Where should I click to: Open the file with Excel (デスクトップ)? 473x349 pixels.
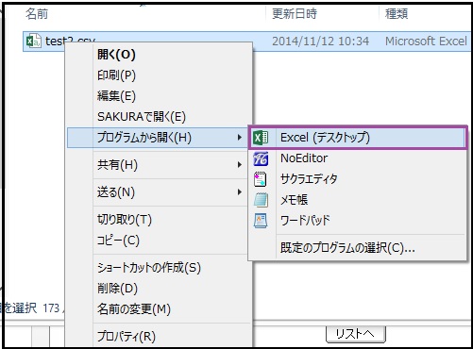click(x=358, y=138)
